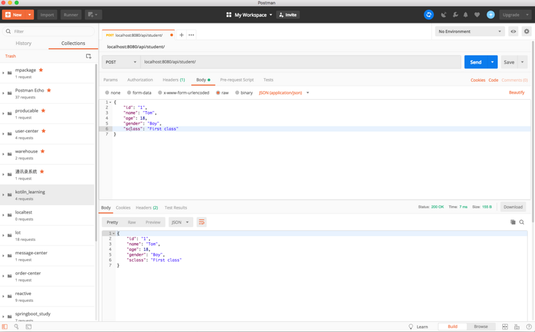Open the No Environment dropdown
Screen dimensions: 535x332
[x=469, y=31]
